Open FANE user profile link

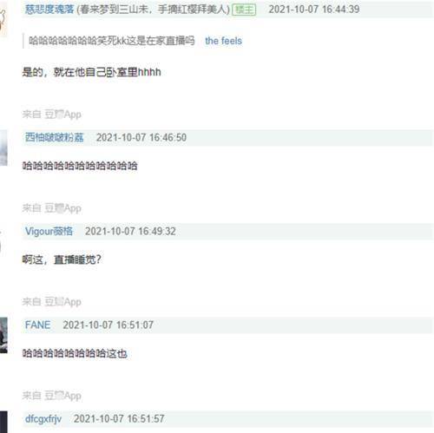pos(37,325)
